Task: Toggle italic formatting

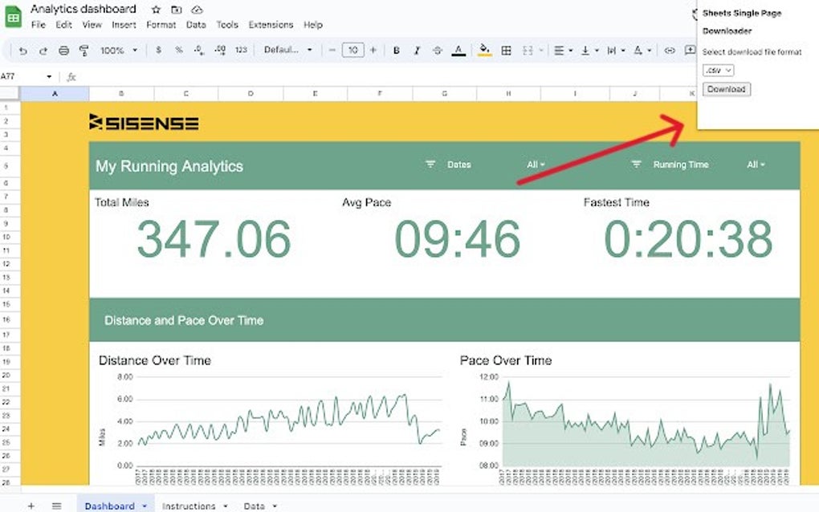Action: (416, 50)
